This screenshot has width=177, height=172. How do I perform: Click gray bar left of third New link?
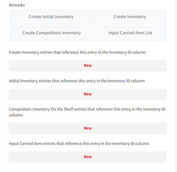[x=46, y=128]
